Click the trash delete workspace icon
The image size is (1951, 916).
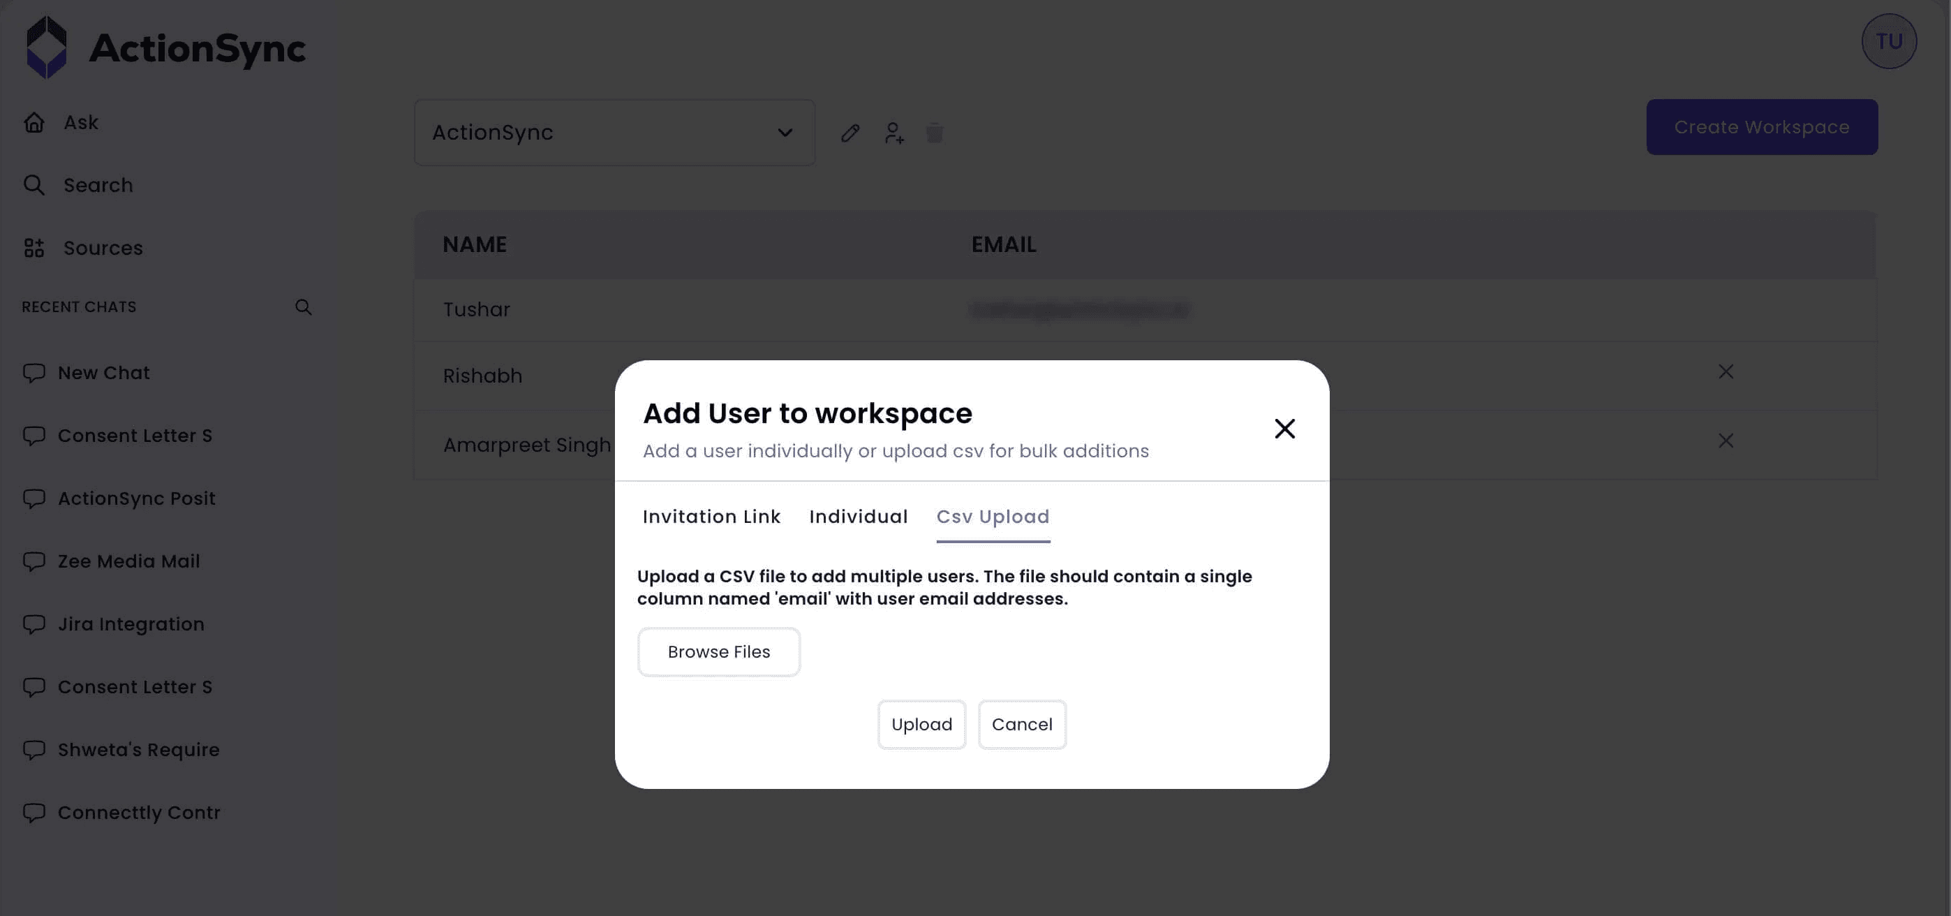[x=935, y=133]
